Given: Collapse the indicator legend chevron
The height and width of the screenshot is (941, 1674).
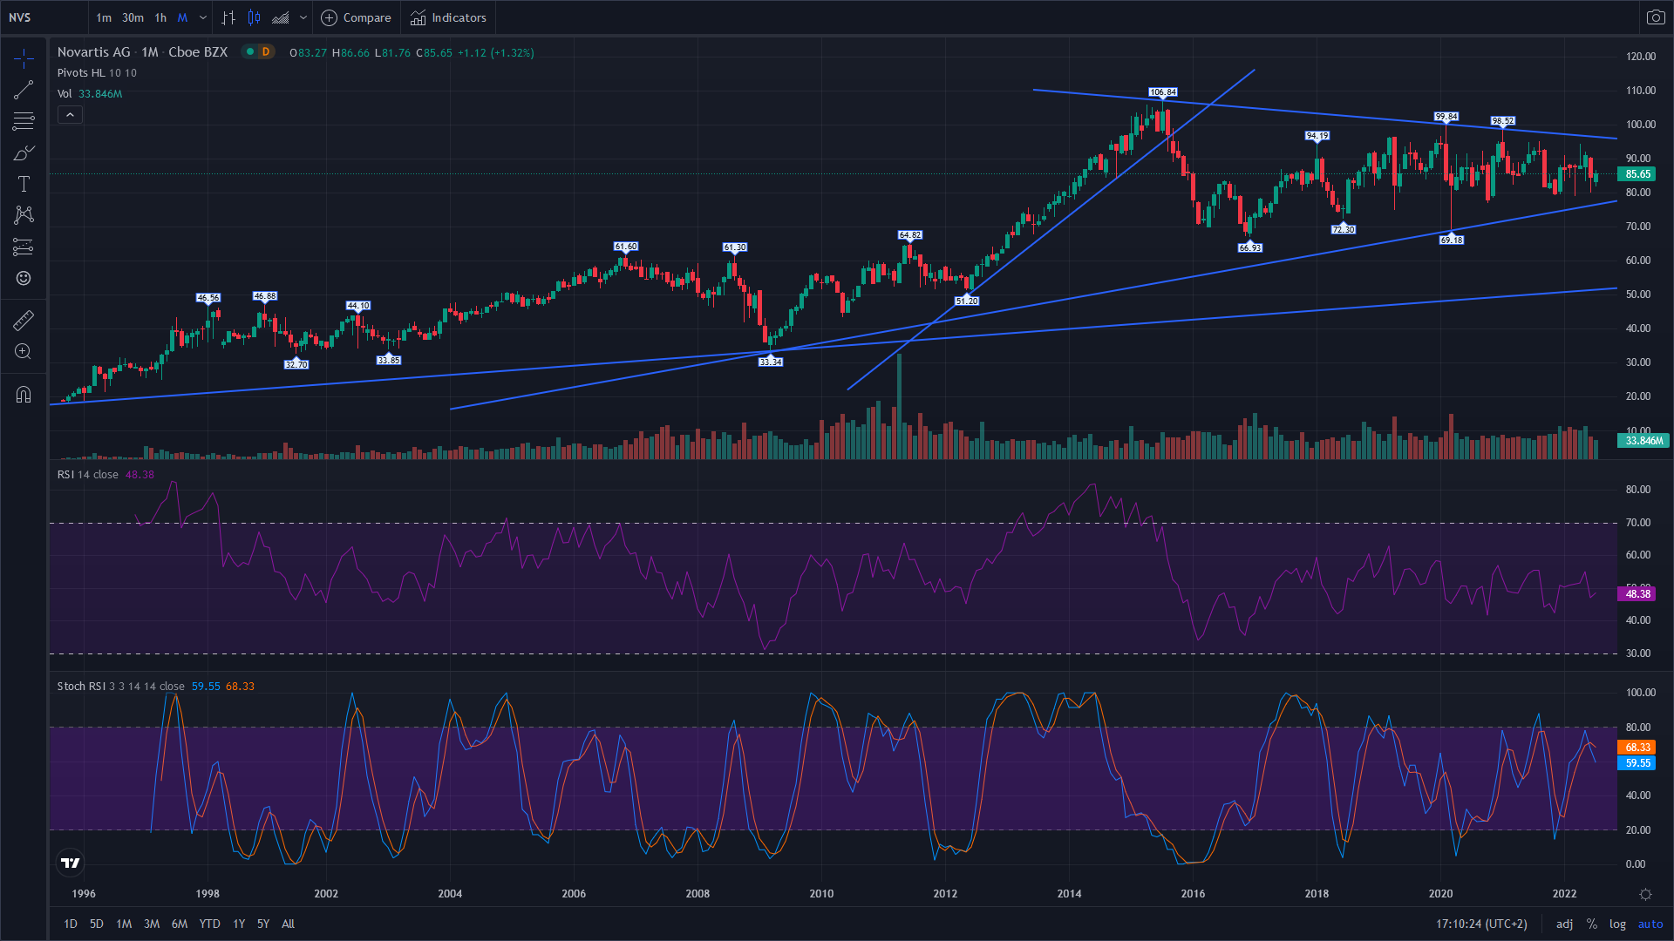Looking at the screenshot, I should (70, 114).
